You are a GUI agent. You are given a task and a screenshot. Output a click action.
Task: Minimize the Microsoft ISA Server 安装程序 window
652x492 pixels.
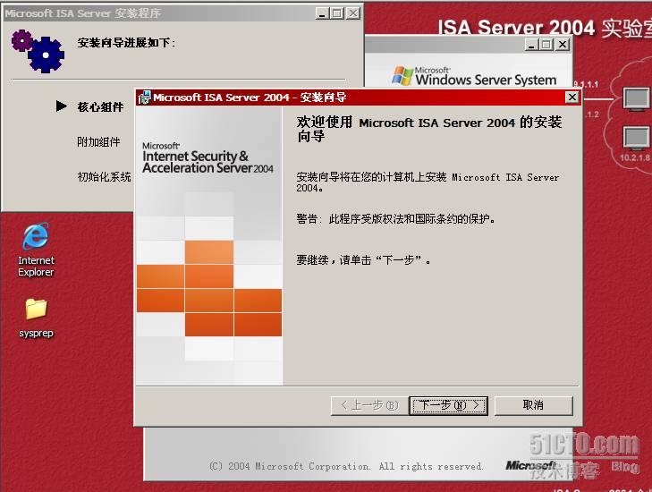click(321, 13)
